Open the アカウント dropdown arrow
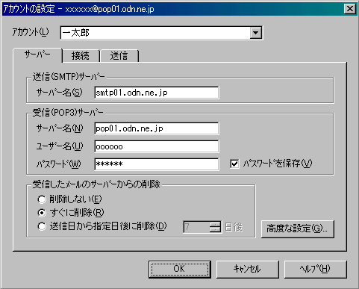The image size is (359, 289). (x=256, y=33)
